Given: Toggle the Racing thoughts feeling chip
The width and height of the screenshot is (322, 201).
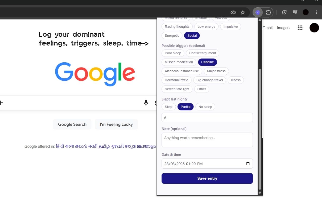Looking at the screenshot, I should point(177,27).
